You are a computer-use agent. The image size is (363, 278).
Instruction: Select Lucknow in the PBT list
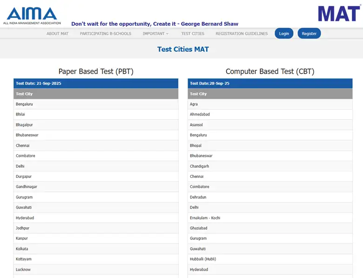pyautogui.click(x=96, y=270)
